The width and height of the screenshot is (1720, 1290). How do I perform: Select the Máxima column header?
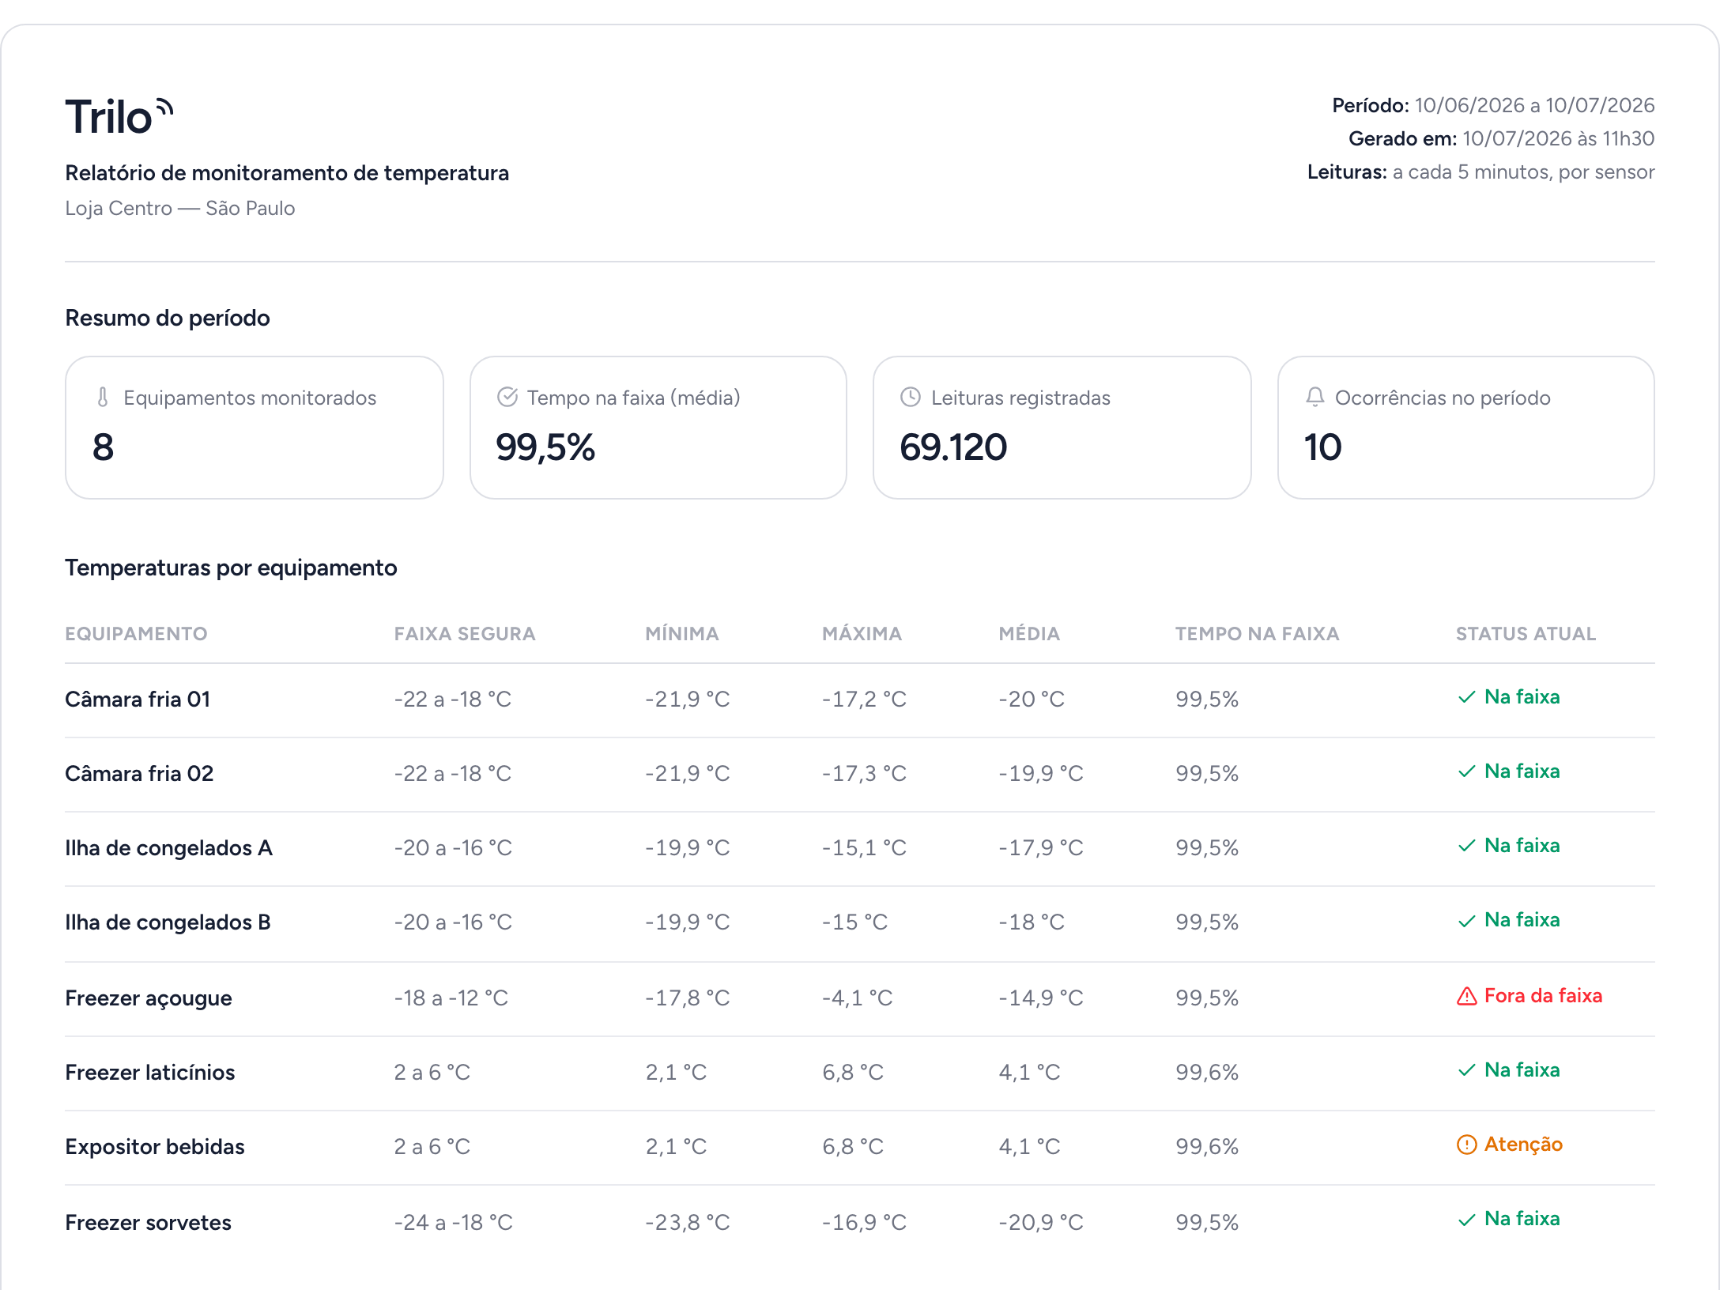click(x=862, y=634)
